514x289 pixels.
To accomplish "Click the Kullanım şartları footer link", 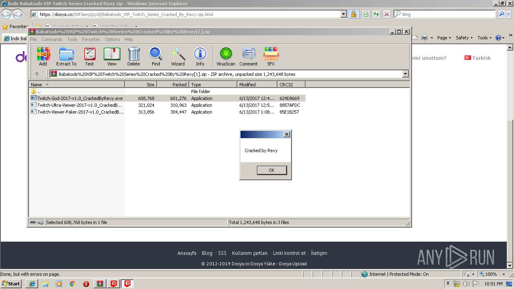I will pyautogui.click(x=250, y=253).
